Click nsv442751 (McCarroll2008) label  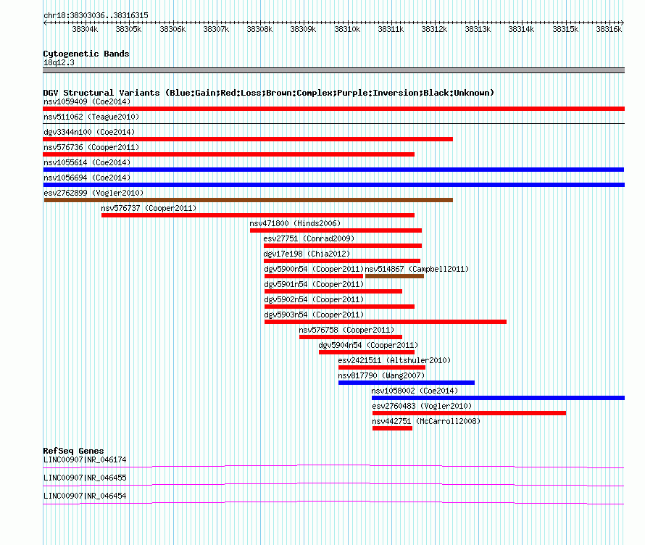[x=426, y=421]
